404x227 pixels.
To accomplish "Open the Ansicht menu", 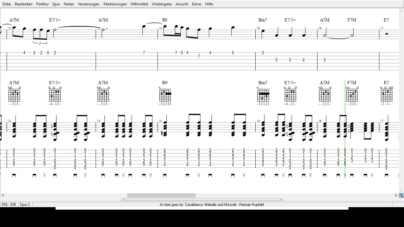I will [x=182, y=4].
